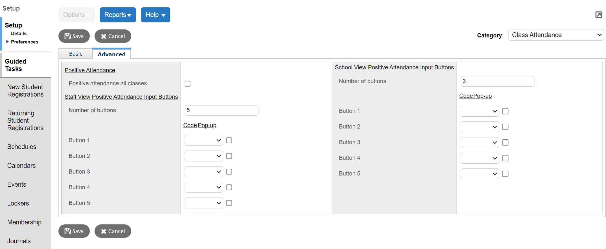
Task: Select Guided Tasks sidebar section
Action: (x=15, y=65)
